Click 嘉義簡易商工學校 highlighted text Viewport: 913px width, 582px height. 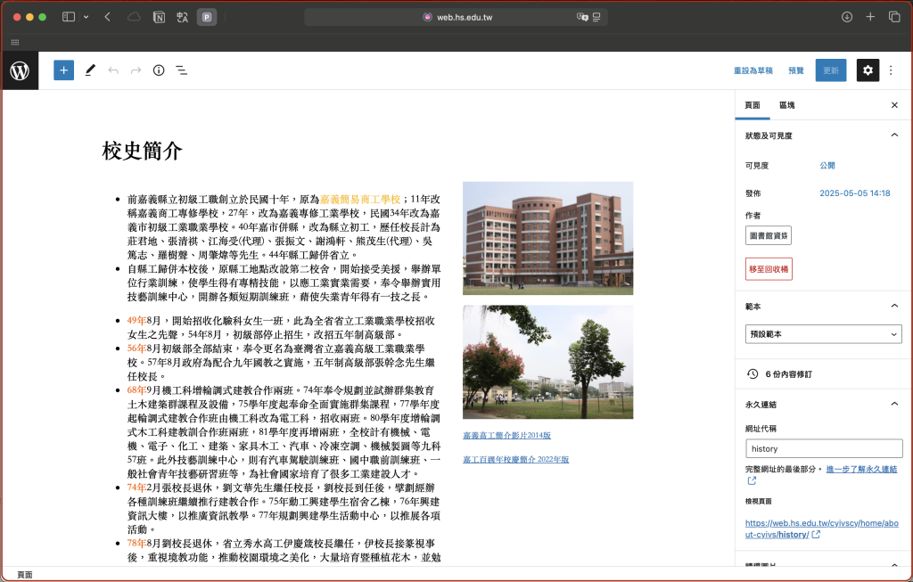tap(360, 199)
